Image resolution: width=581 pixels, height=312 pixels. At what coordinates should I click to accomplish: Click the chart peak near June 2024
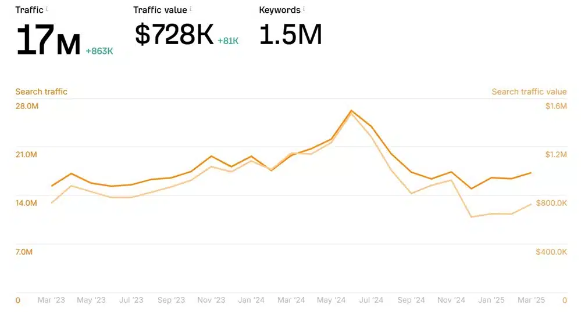point(351,110)
